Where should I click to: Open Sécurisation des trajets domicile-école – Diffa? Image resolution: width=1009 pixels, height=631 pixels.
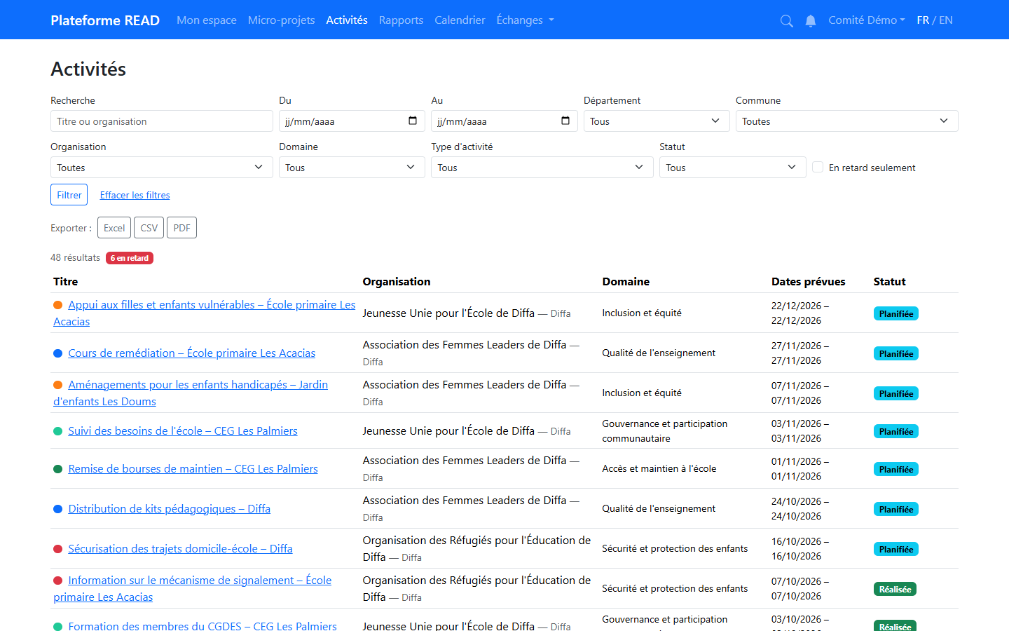pos(180,549)
